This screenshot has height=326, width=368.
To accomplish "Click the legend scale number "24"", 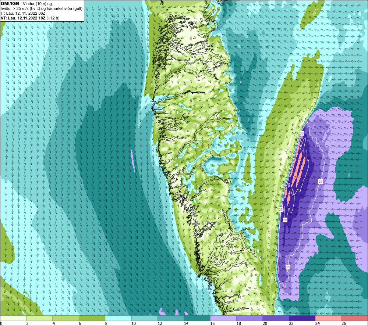I will 317,323.
